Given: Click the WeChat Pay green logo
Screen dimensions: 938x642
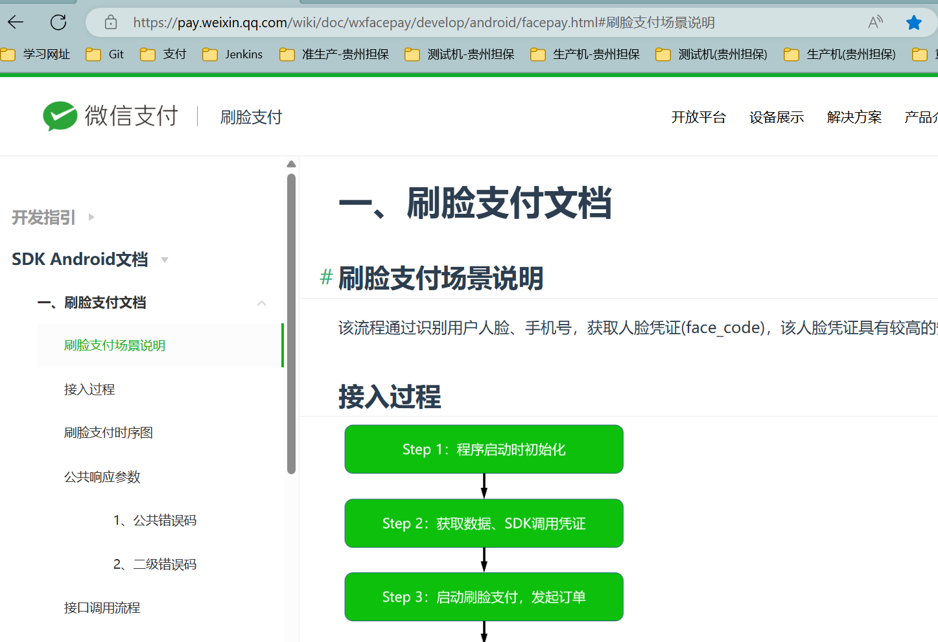Looking at the screenshot, I should tap(60, 117).
